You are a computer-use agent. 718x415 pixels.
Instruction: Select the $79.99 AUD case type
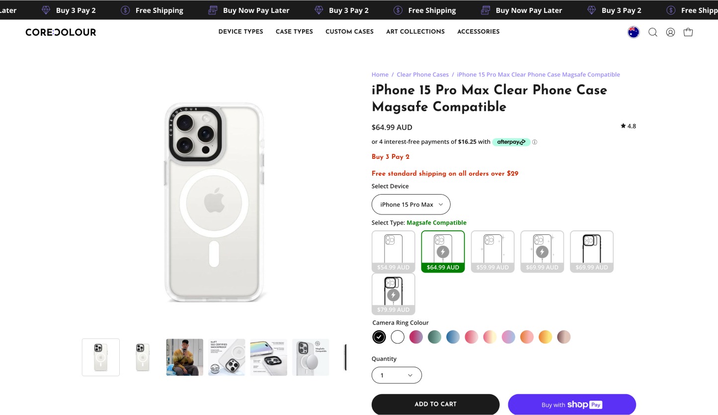[x=393, y=294]
